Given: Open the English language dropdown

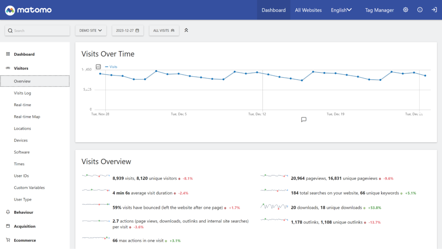Looking at the screenshot, I should tap(341, 9).
